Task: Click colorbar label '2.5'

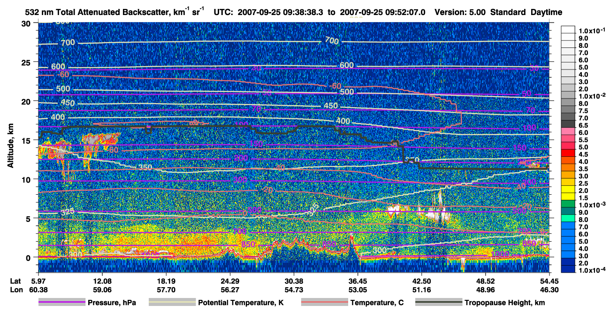Action: point(583,184)
